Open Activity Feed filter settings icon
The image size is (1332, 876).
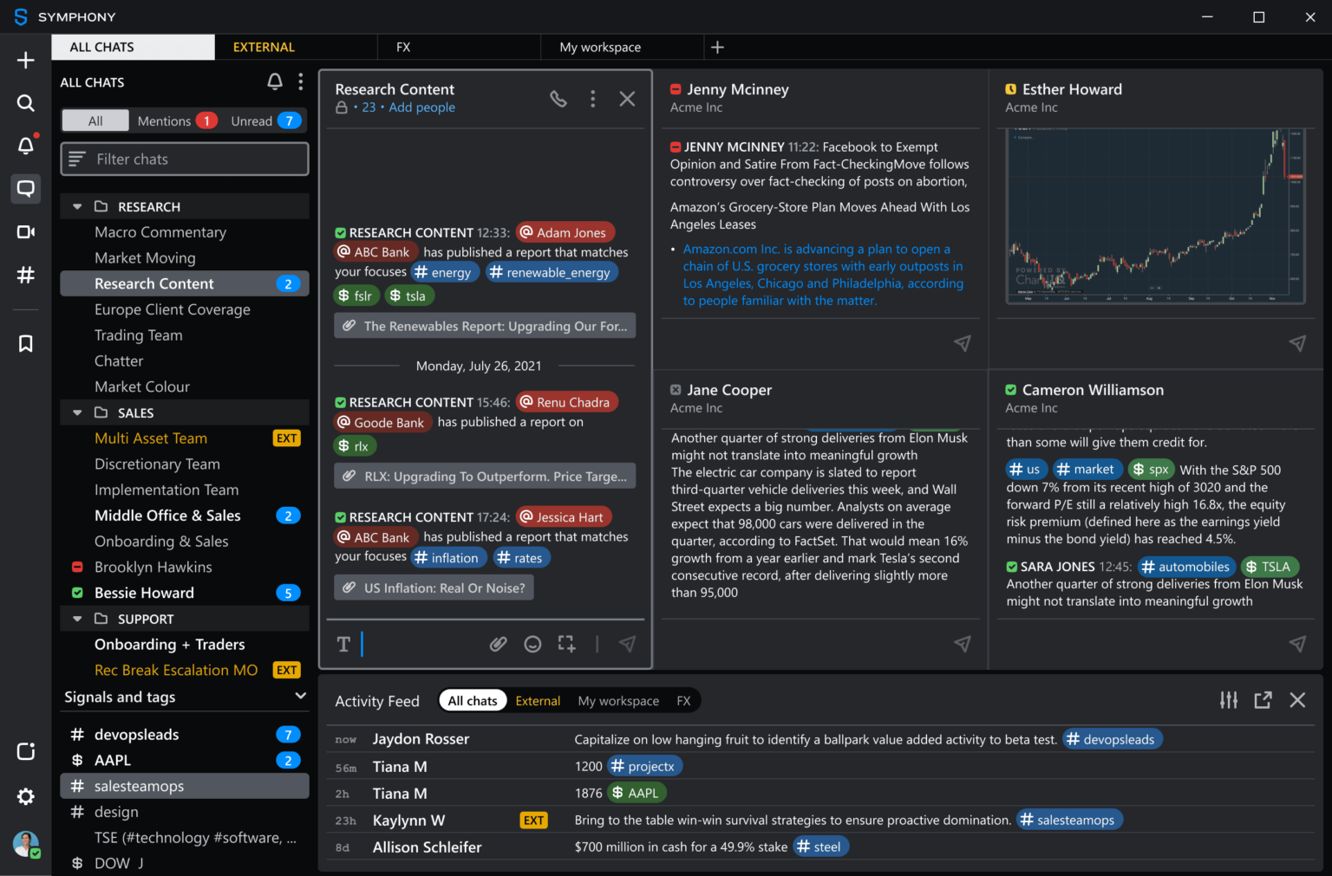(1229, 700)
